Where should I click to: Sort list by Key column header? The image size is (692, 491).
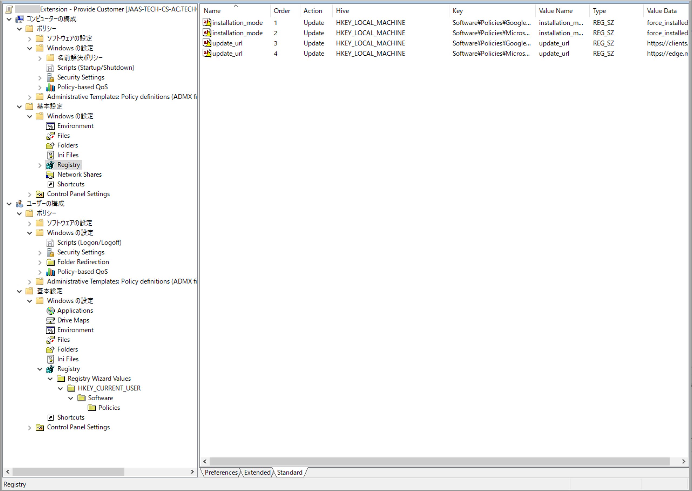coord(492,11)
